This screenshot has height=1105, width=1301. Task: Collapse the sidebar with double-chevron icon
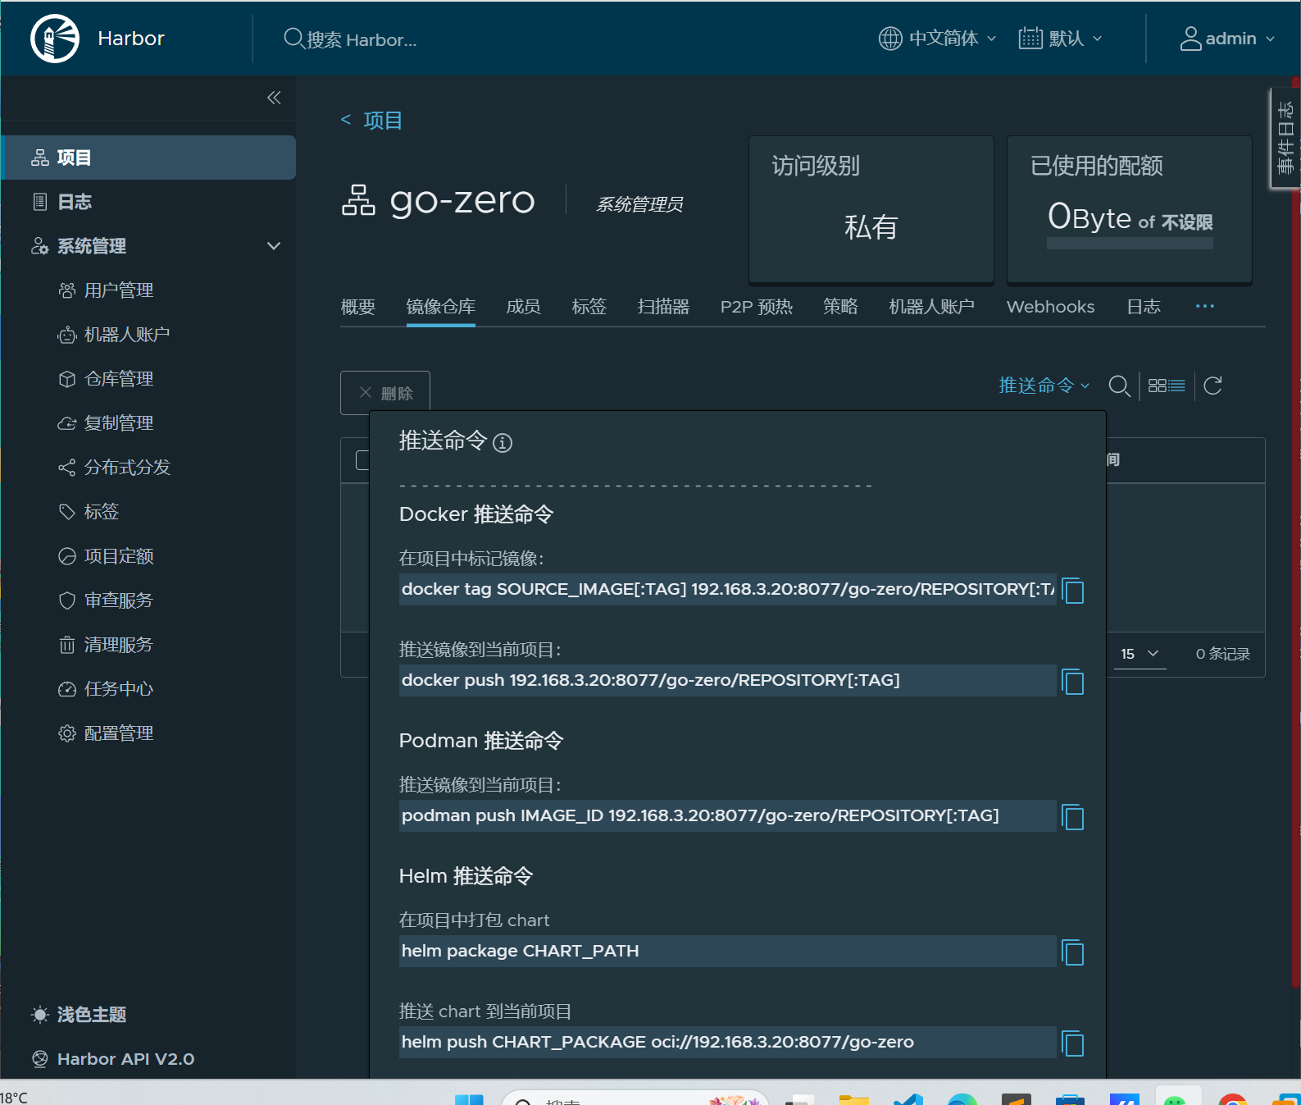coord(274,98)
